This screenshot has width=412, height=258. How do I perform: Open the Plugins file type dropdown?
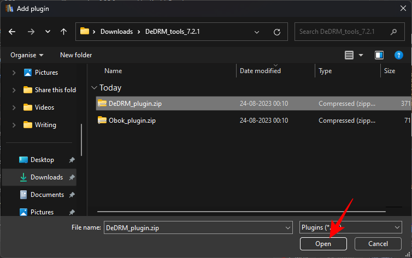[350, 227]
